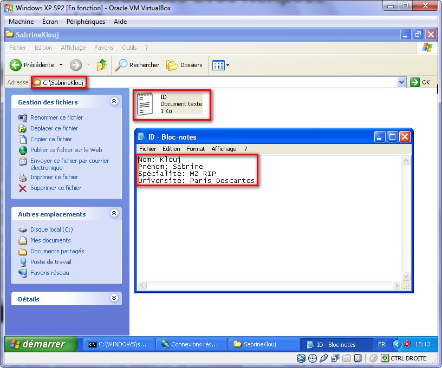Expand hidden tray icons arrow
The image size is (442, 368).
coord(397,344)
